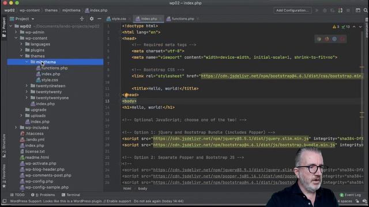The width and height of the screenshot is (369, 207).
Task: Click the Run (play) toolbar icon
Action: pos(317,10)
